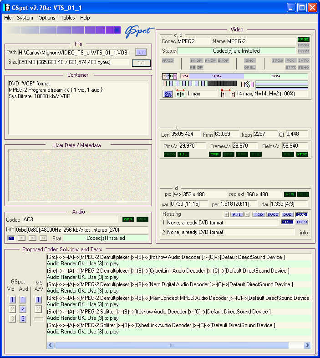Select the DVD resize preset
Screen dimensions: 320x358
287,214
